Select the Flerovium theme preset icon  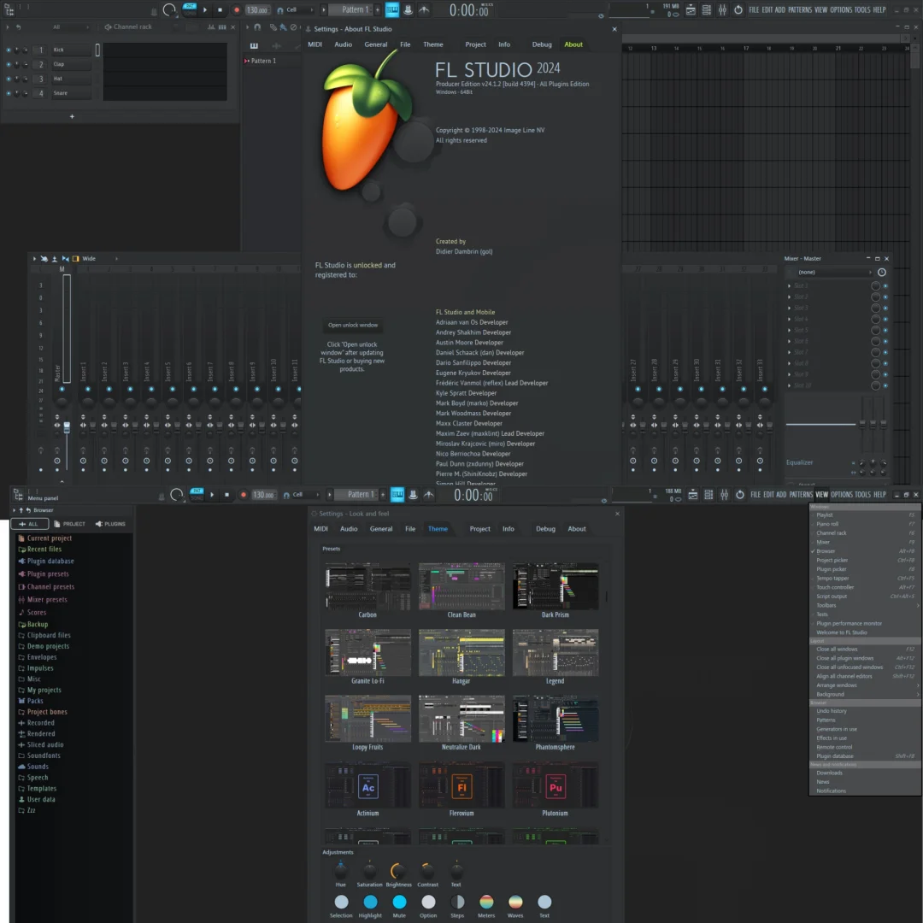[461, 785]
